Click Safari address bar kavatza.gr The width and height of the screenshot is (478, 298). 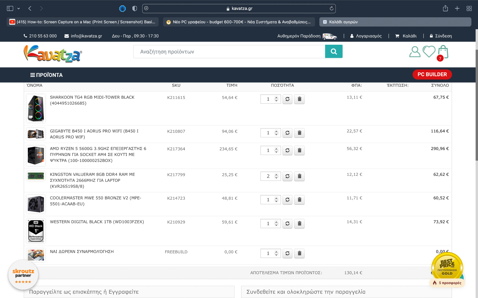(x=239, y=8)
